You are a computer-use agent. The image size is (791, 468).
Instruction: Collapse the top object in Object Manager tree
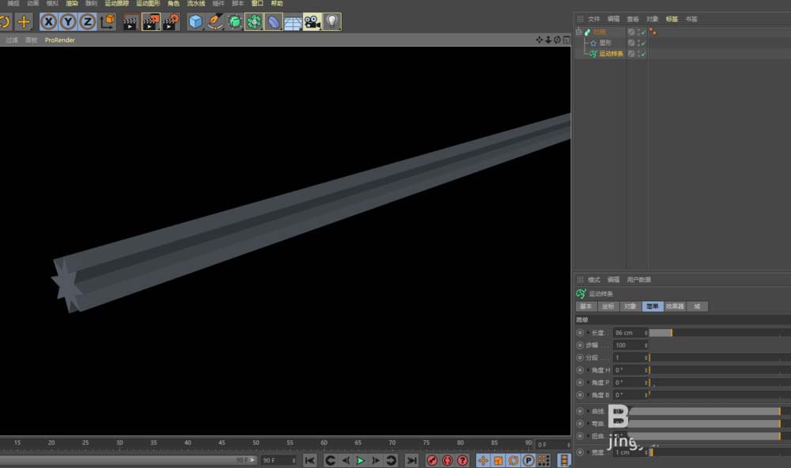(578, 32)
